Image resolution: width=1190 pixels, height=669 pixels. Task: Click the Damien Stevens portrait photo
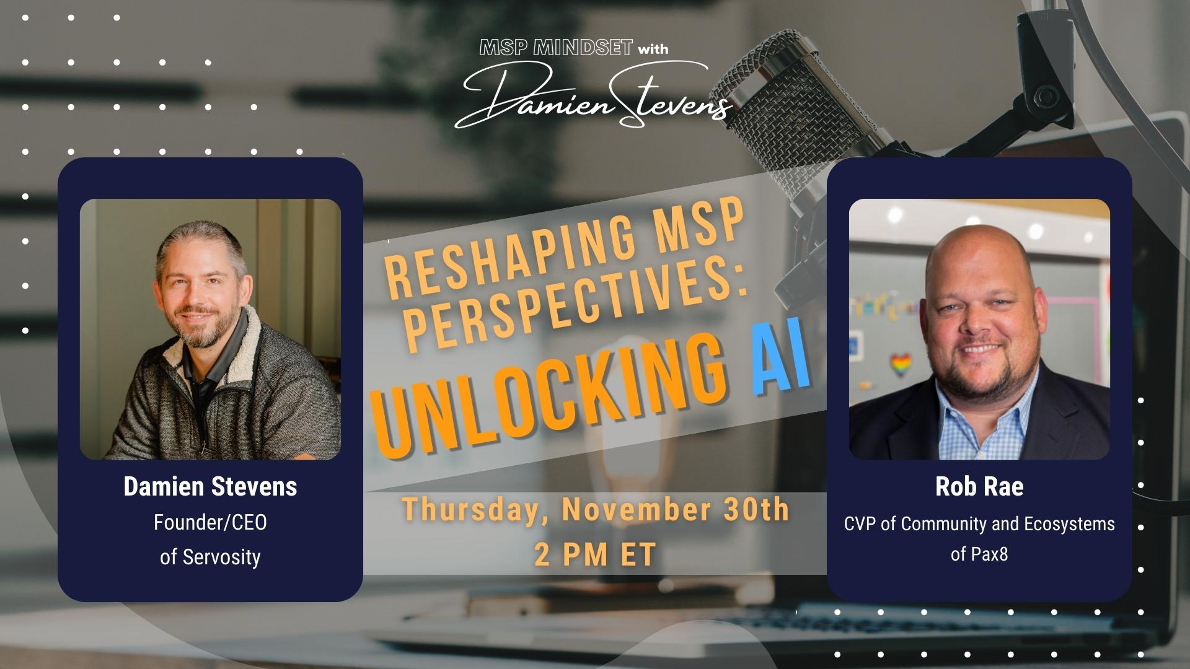pyautogui.click(x=210, y=329)
